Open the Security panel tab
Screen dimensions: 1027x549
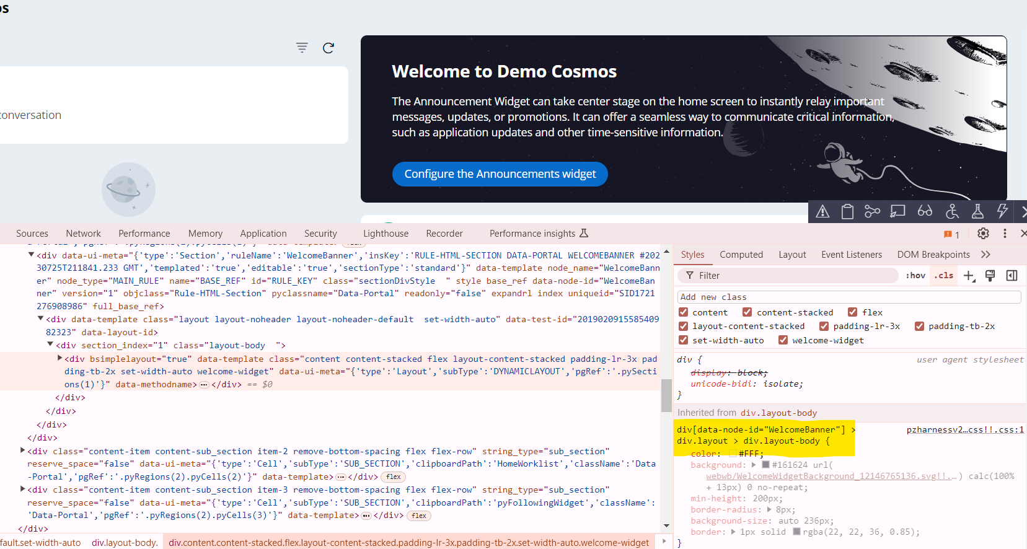pyautogui.click(x=320, y=234)
